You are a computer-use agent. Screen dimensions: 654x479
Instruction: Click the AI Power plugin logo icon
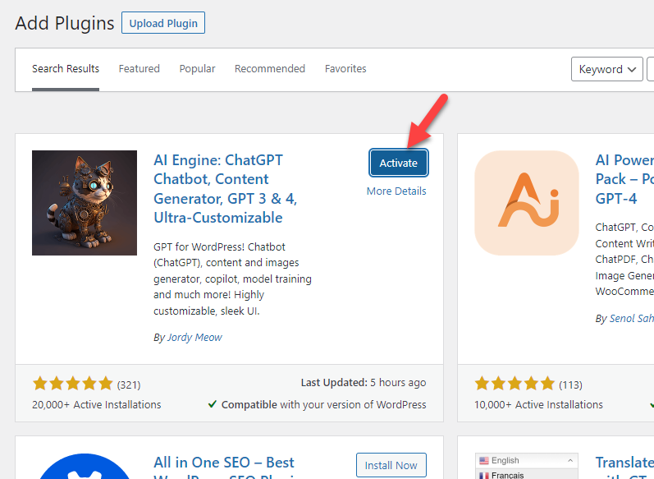[527, 203]
